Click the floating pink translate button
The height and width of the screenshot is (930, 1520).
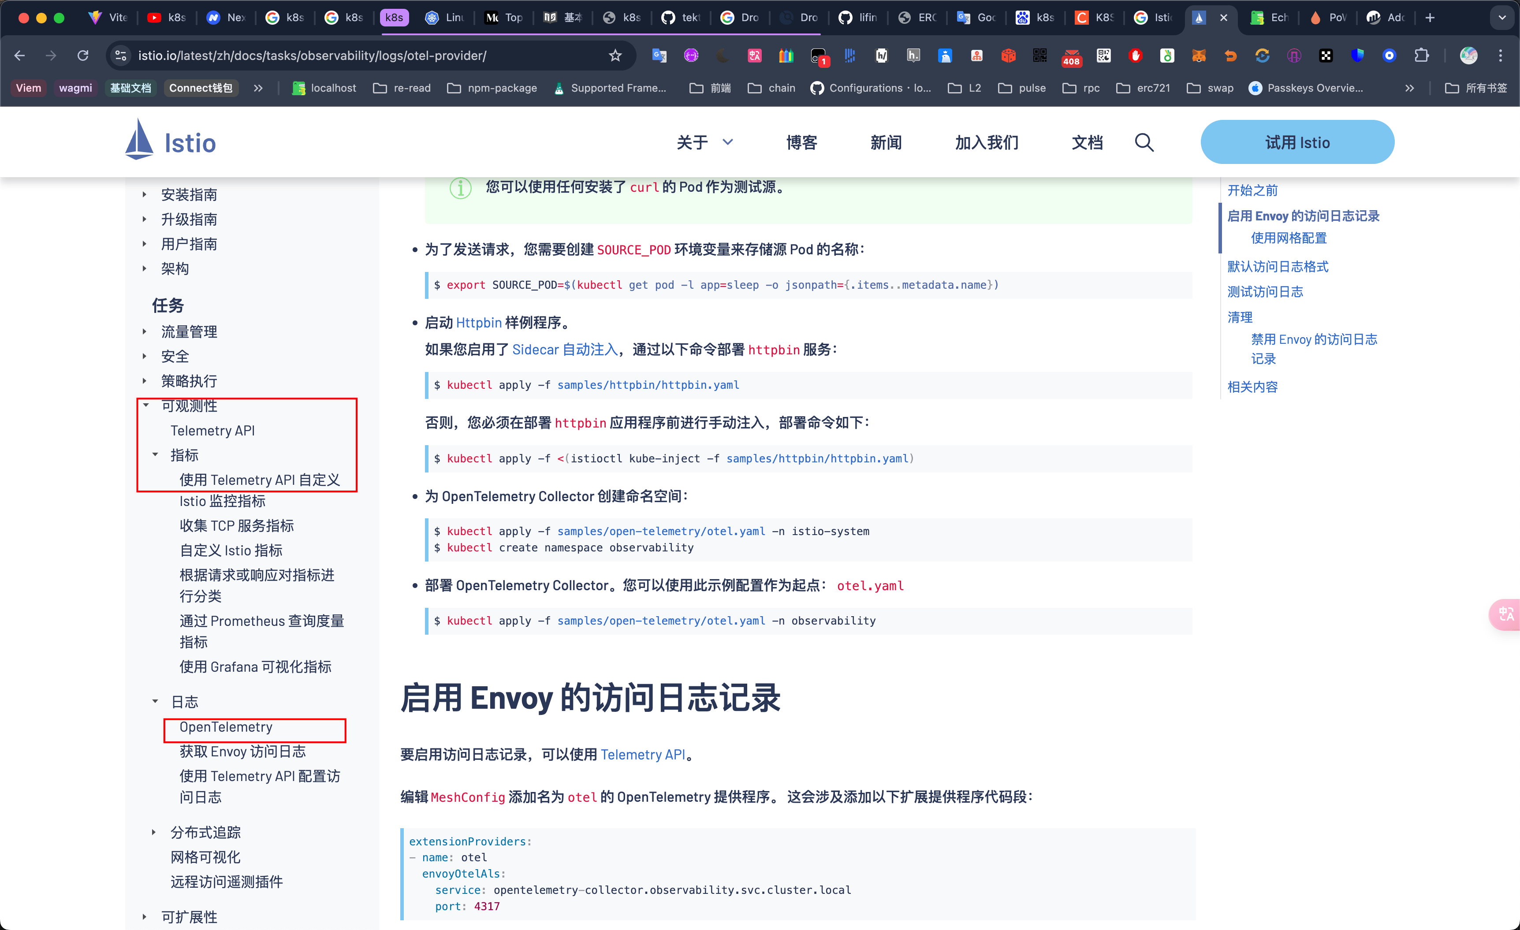[1506, 614]
